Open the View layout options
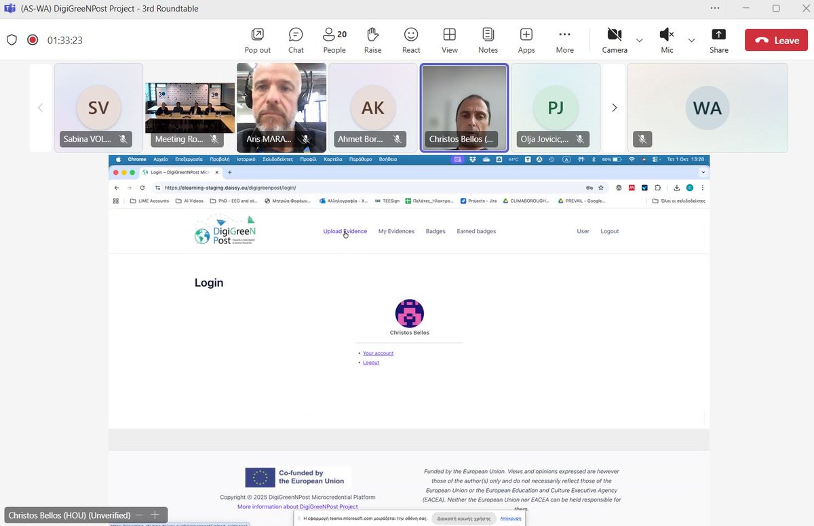Screen dimensions: 814x526 (x=449, y=40)
